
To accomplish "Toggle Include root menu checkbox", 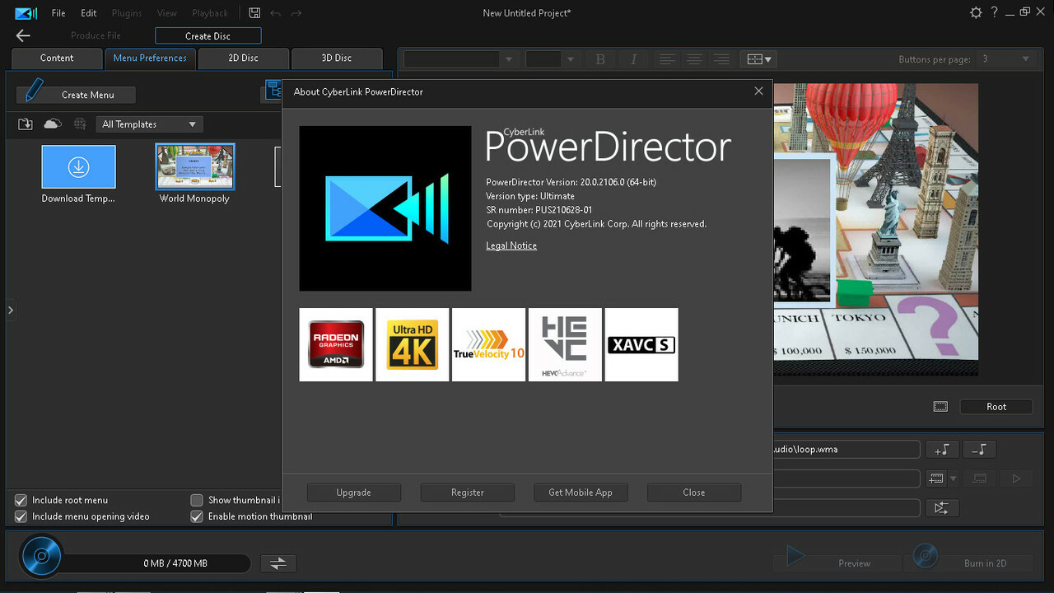I will coord(21,500).
